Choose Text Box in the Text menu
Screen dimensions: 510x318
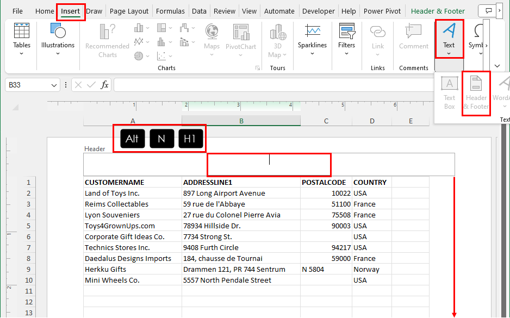449,93
